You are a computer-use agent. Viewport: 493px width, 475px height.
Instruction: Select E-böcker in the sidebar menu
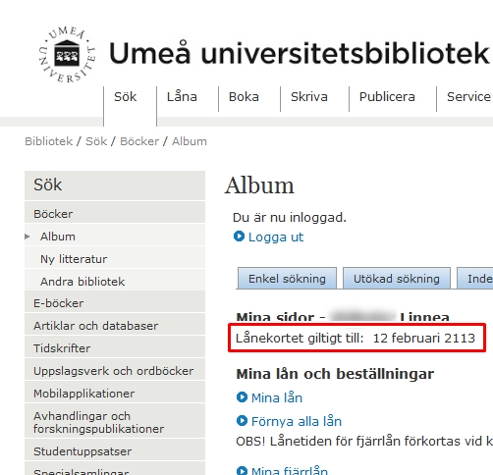pyautogui.click(x=115, y=303)
